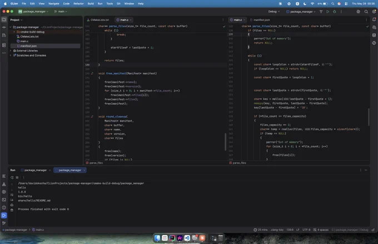The width and height of the screenshot is (378, 244).
Task: Toggle the Run tool window button
Action: pos(4,215)
